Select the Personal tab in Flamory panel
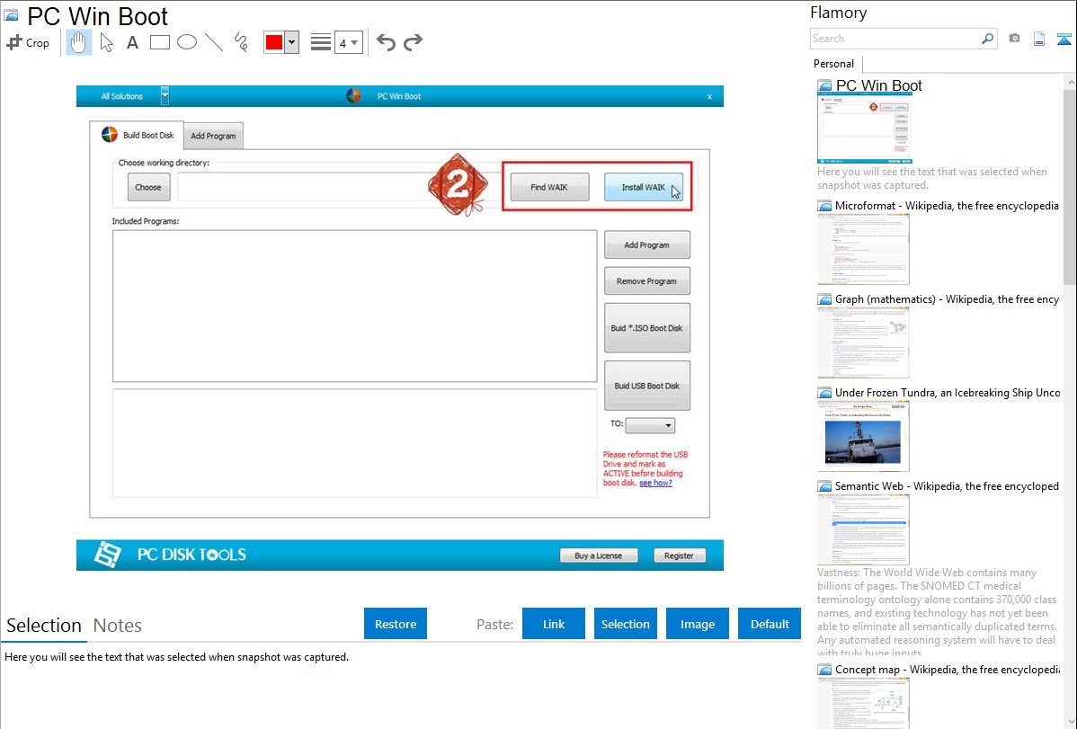The width and height of the screenshot is (1077, 729). [x=834, y=64]
